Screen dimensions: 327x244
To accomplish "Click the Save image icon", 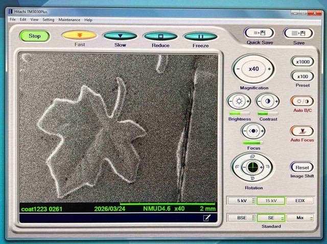I will 298,33.
